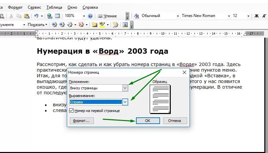This screenshot has width=268, height=153.
Task: Click the Cut scissors icon
Action: tap(11, 16)
